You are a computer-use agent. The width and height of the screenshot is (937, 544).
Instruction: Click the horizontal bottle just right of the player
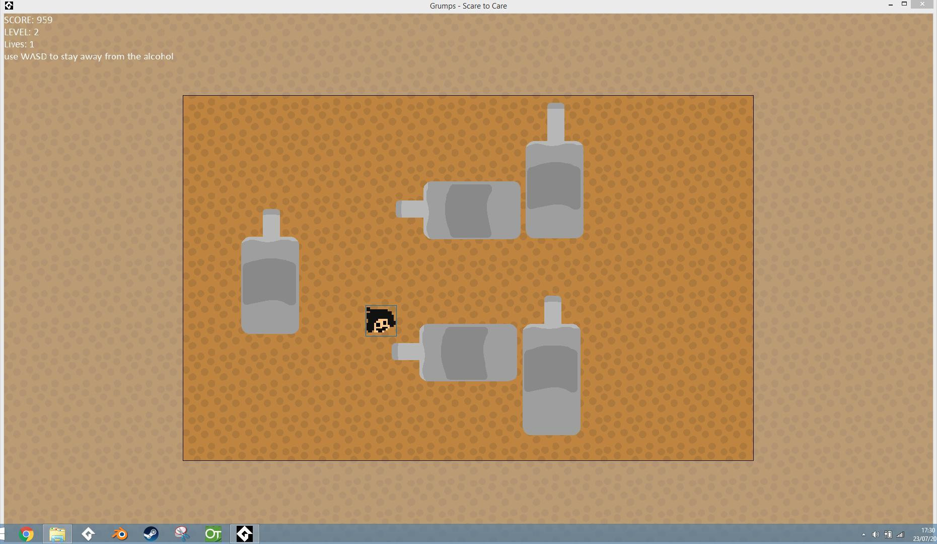(x=455, y=352)
